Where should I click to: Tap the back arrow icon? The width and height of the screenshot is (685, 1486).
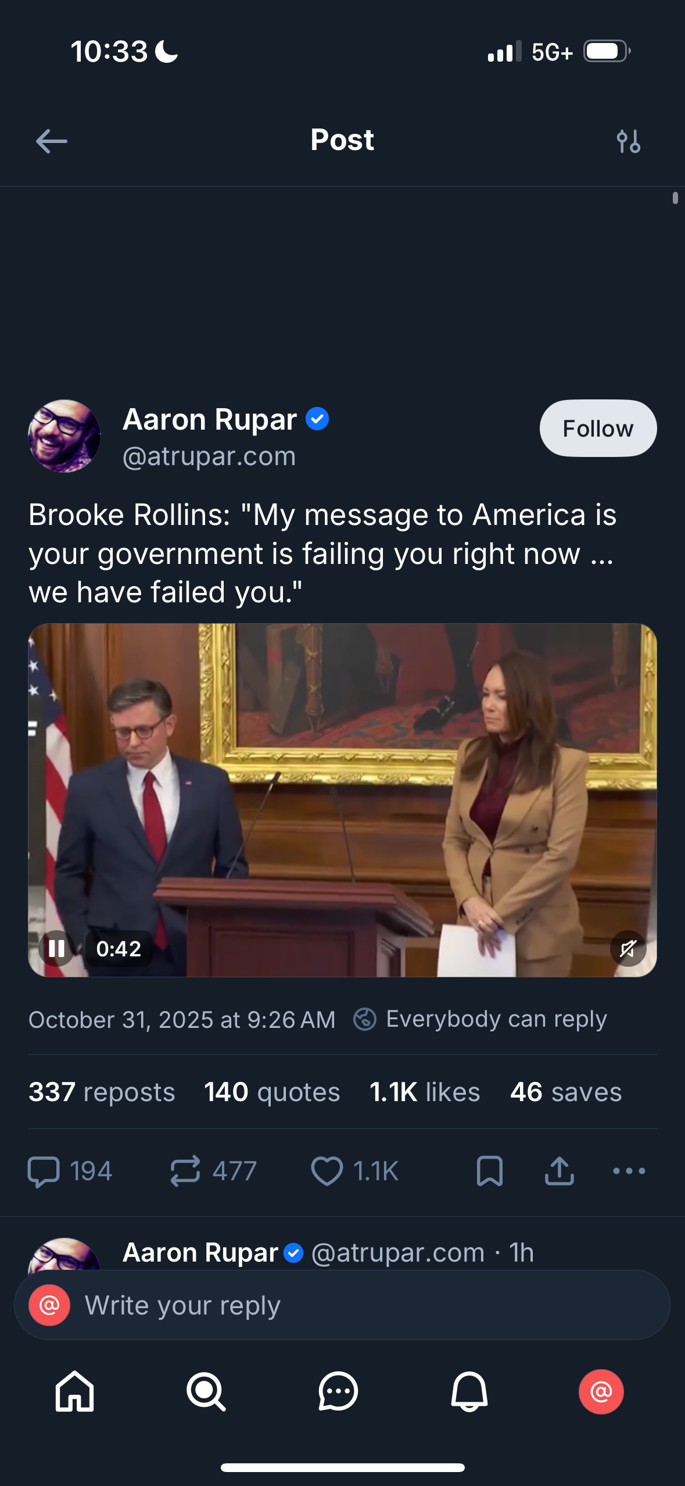[51, 141]
